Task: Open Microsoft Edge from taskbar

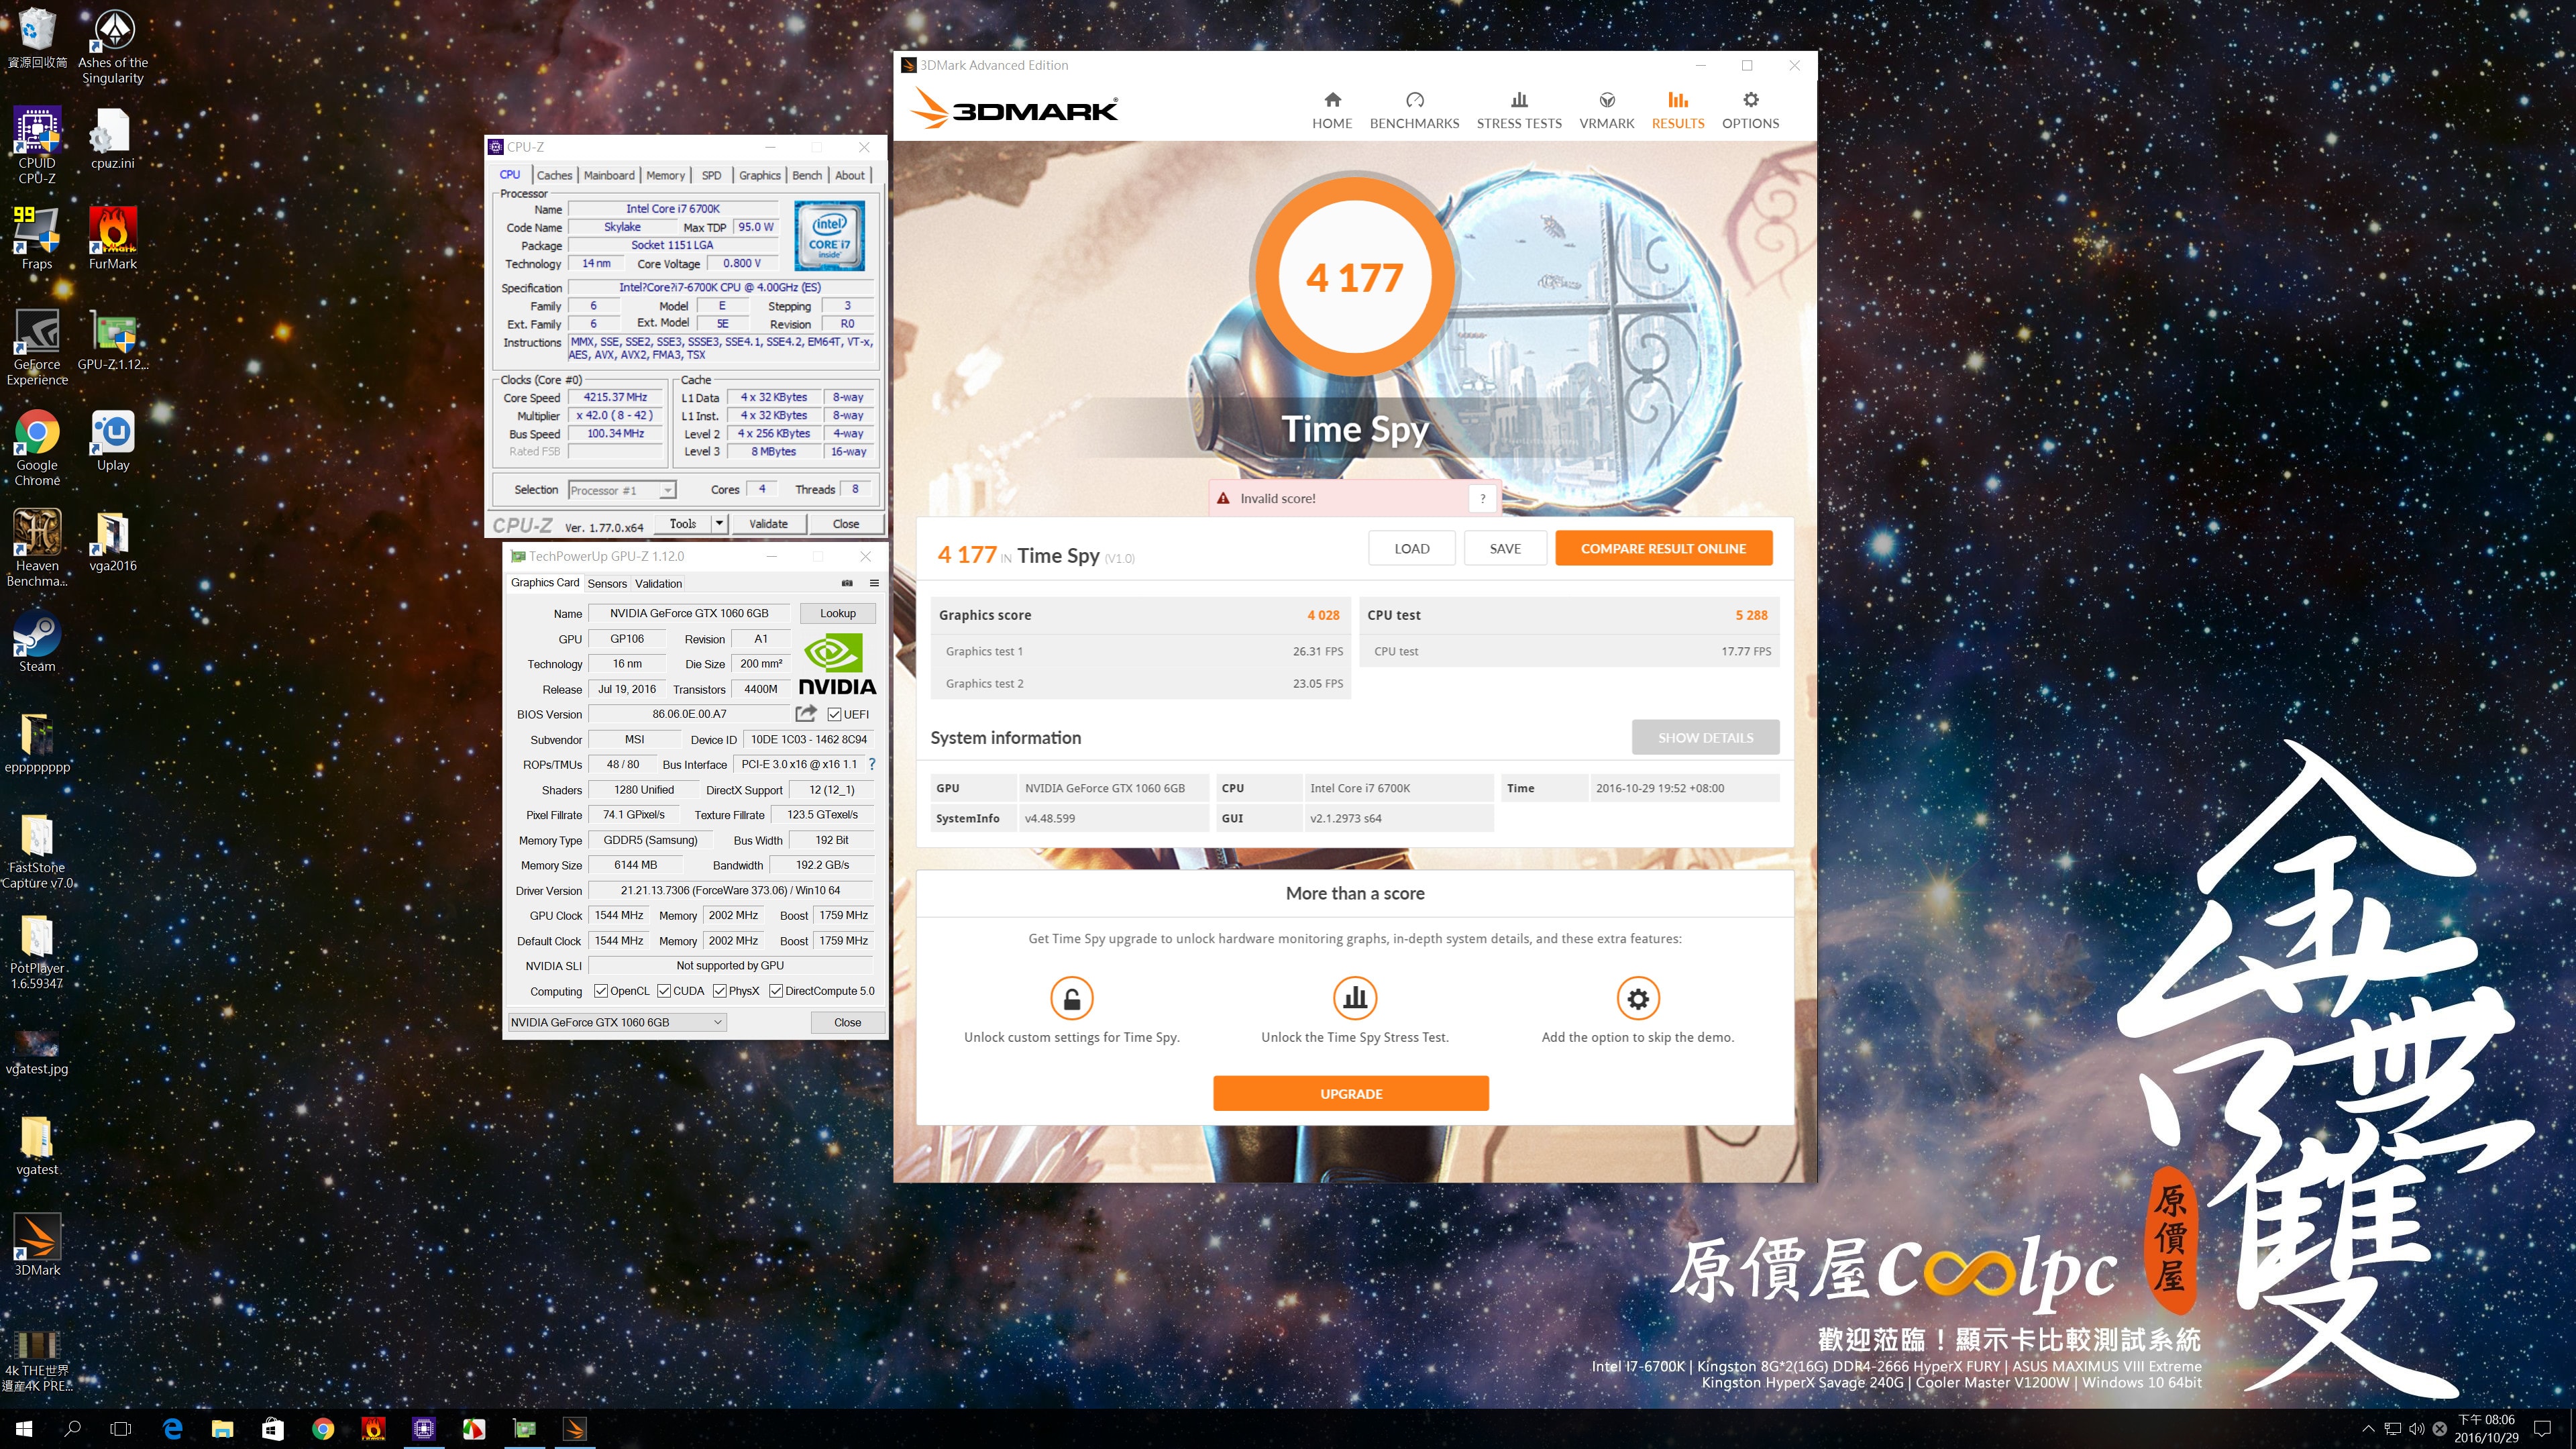Action: [172, 1429]
